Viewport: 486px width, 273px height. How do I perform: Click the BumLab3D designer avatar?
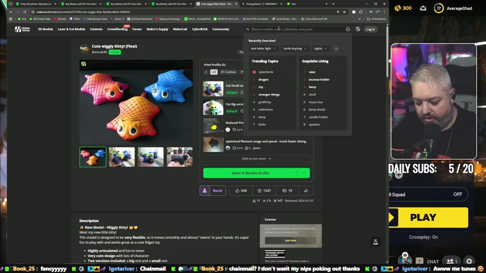click(84, 49)
